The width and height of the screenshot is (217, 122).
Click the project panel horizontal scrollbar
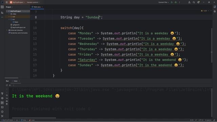(x=12, y=78)
